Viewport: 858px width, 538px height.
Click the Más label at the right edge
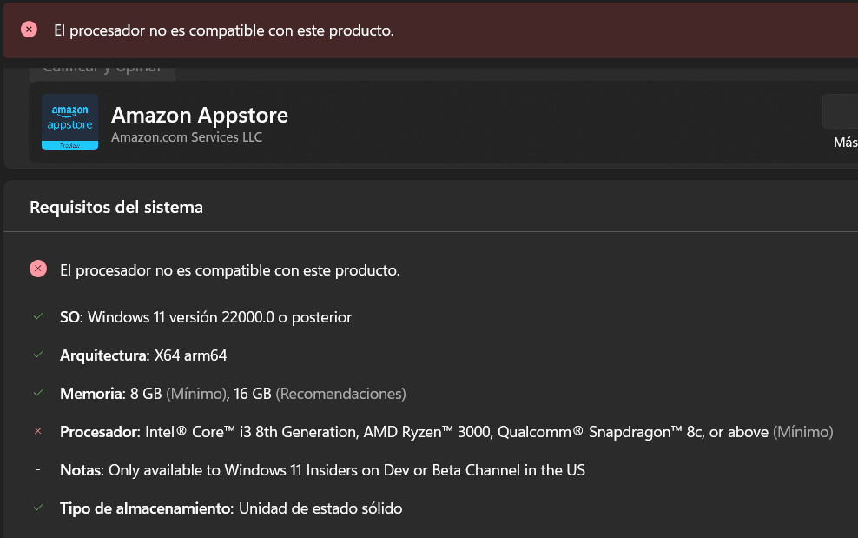845,143
